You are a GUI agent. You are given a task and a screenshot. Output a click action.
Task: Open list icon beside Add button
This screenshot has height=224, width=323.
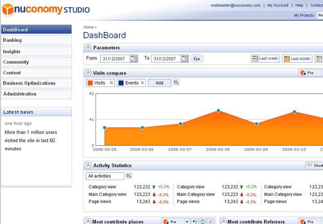pos(176,83)
